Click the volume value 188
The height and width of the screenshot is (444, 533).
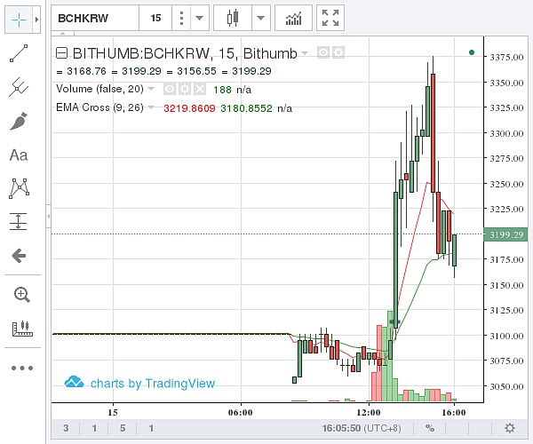(222, 90)
